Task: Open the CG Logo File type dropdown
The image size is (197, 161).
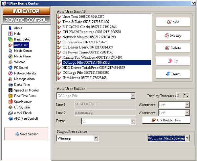Action: tap(133, 96)
